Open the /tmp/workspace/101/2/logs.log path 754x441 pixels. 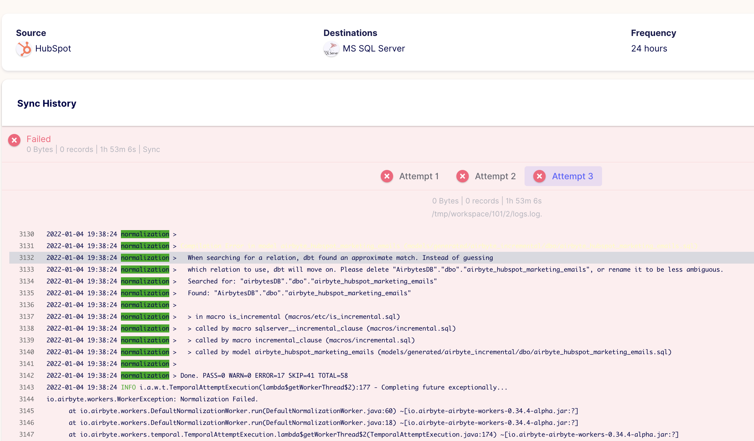tap(487, 213)
